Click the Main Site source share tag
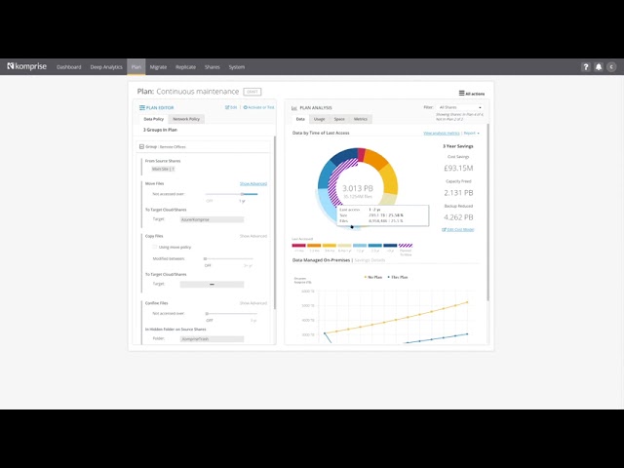The image size is (624, 468). point(163,169)
